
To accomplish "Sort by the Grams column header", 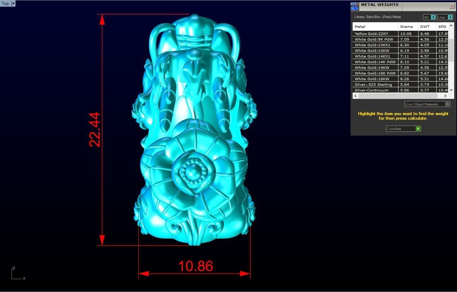I will click(408, 26).
